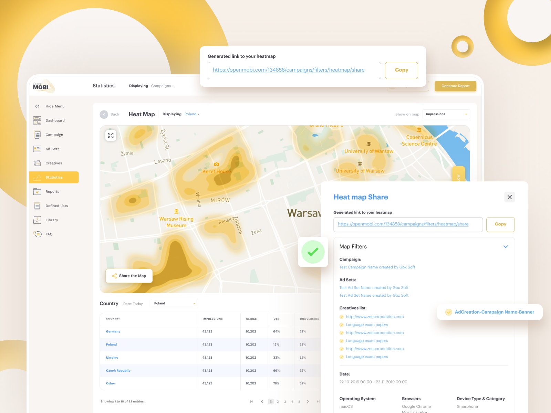Open the Germany row link
This screenshot has height=413, width=551.
point(113,332)
